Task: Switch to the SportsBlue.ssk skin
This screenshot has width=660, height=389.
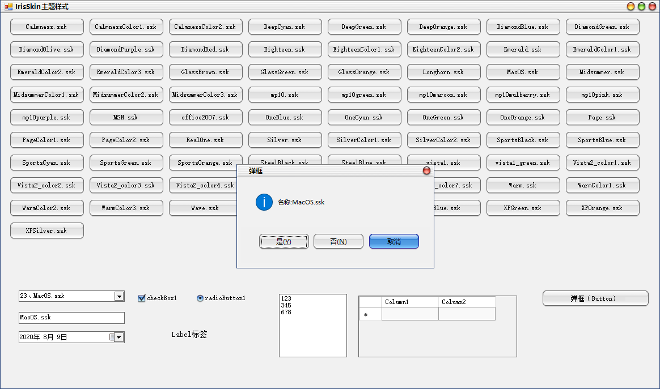Action: tap(602, 140)
